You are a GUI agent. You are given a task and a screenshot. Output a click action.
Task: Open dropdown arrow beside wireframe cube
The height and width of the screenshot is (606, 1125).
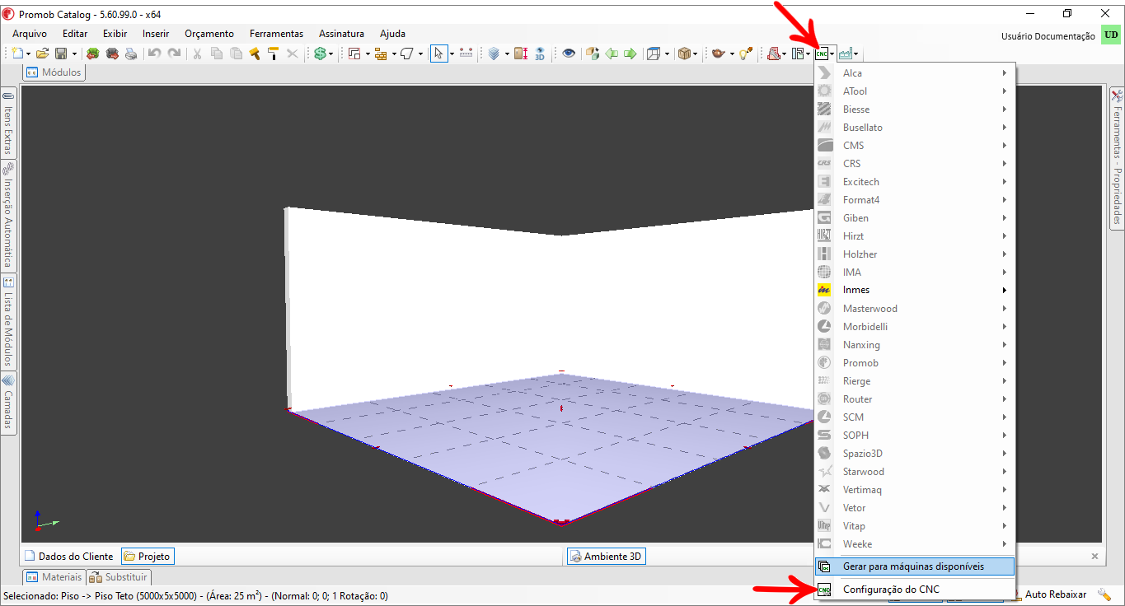(667, 54)
